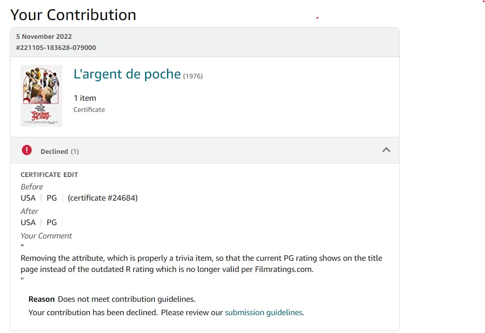Select the PG rating under After

tap(51, 222)
